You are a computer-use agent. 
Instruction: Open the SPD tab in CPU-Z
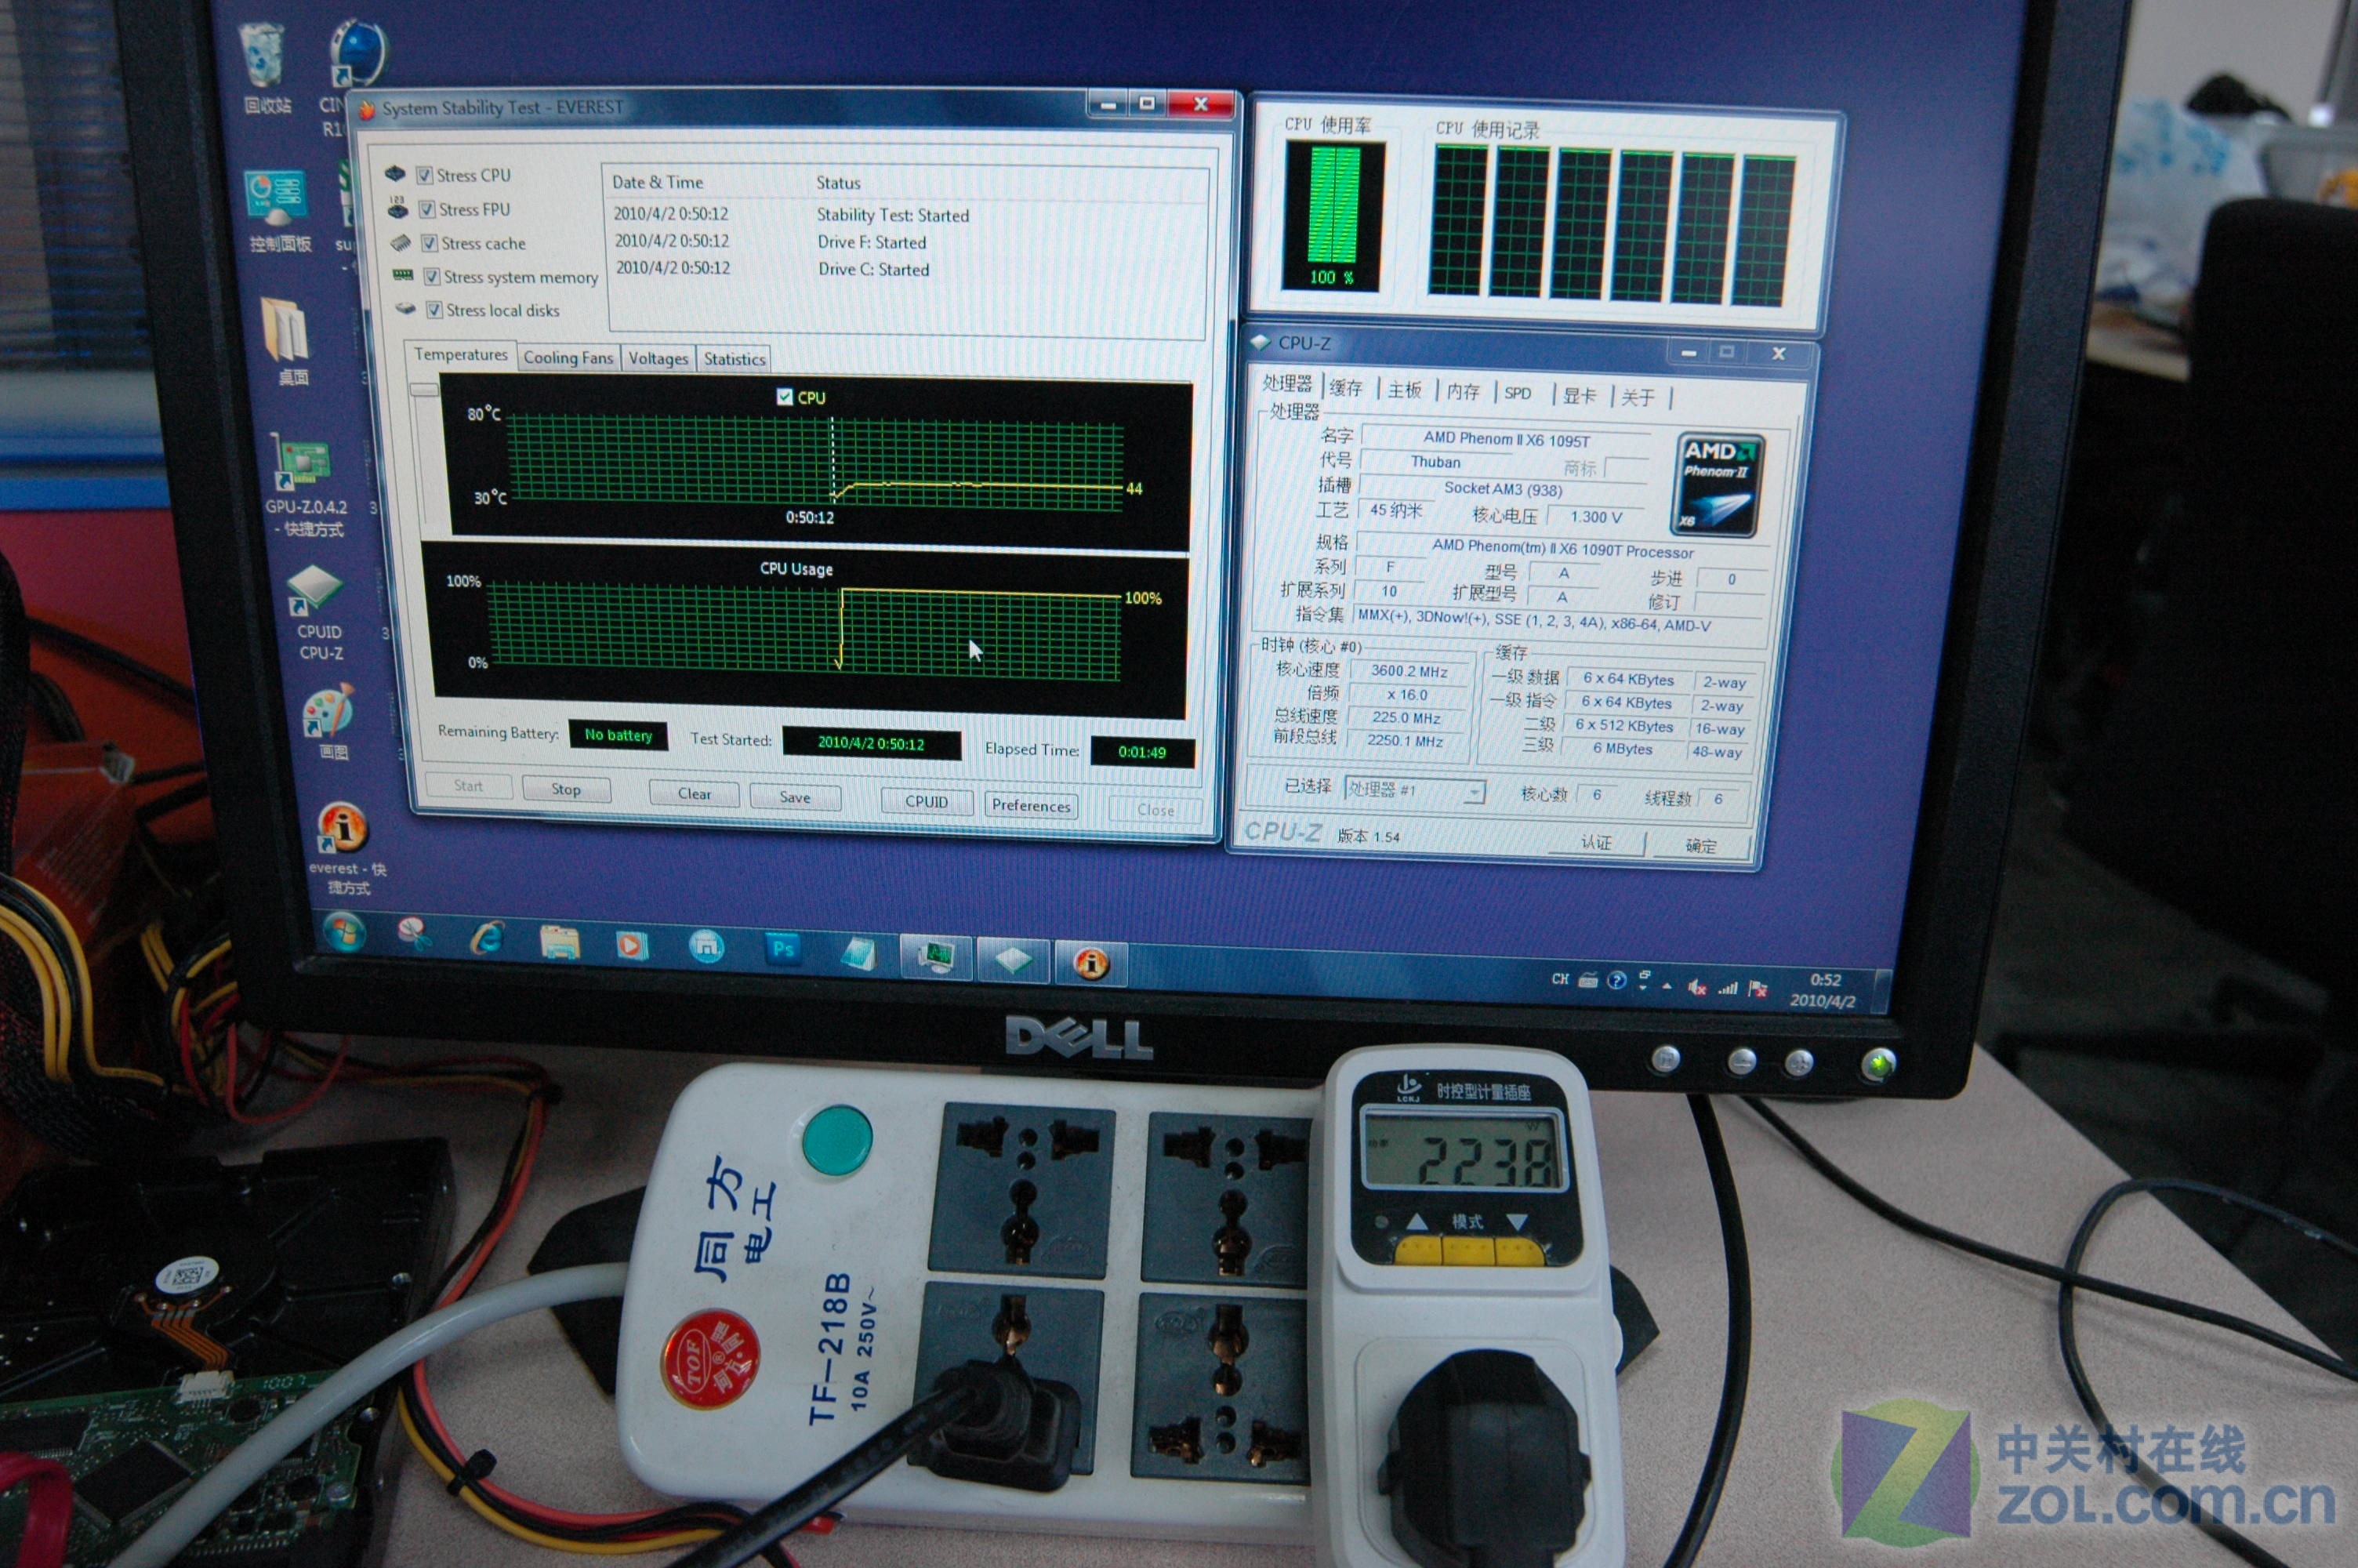(x=1518, y=394)
